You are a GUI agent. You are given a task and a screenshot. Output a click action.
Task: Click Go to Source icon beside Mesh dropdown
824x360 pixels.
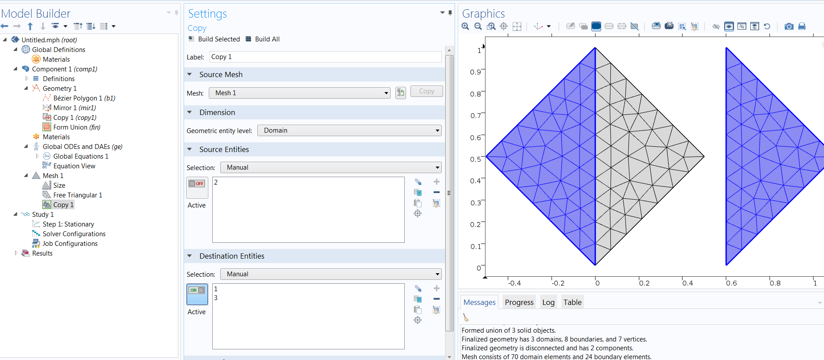click(400, 93)
